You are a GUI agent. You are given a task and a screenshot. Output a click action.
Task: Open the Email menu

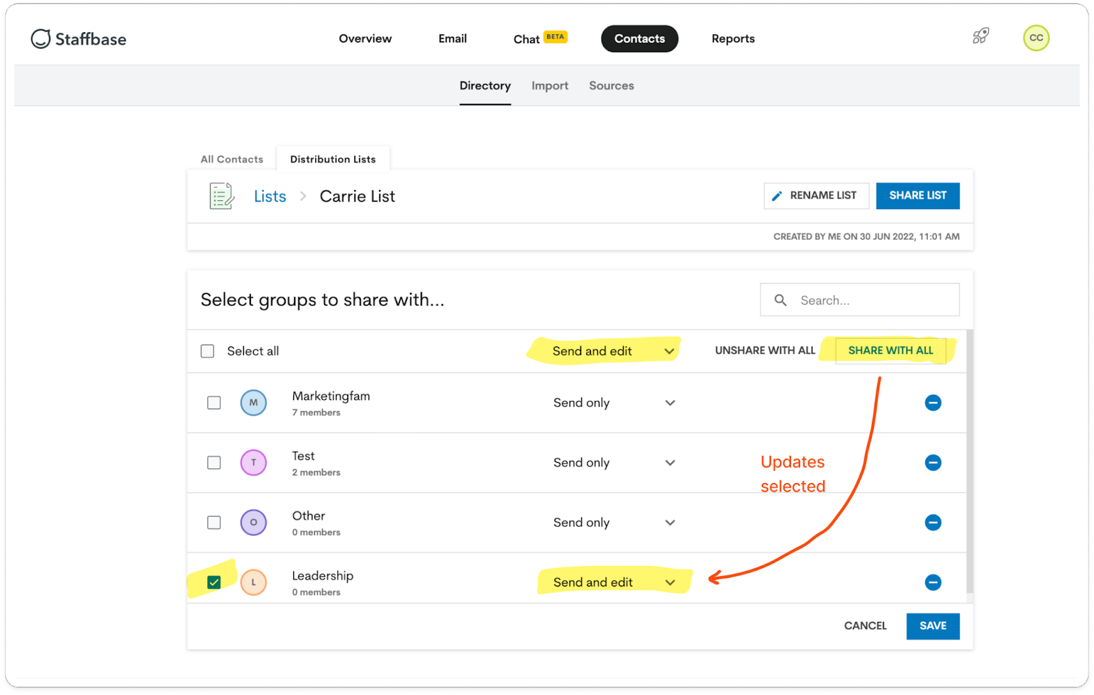453,39
